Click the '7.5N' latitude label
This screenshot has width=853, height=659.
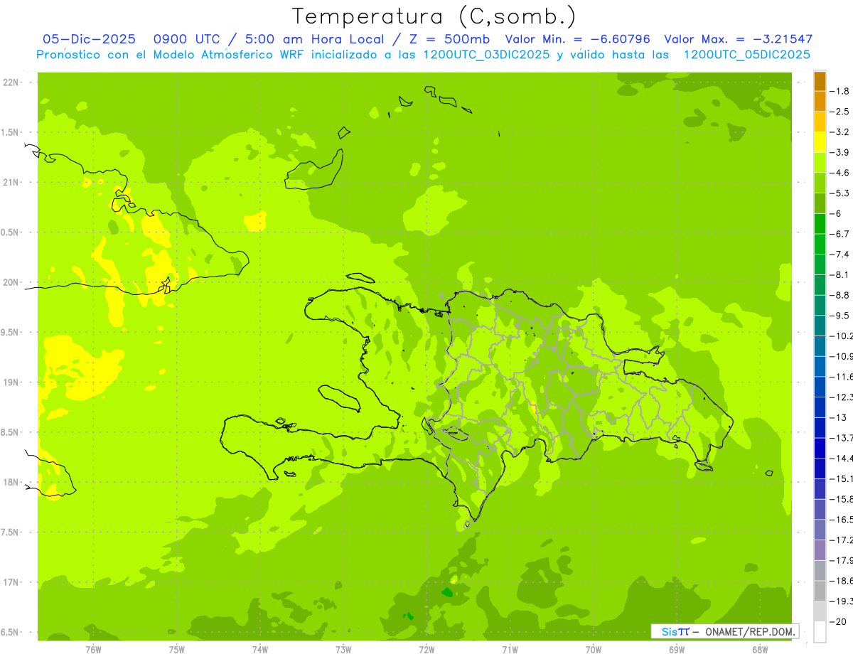click(x=10, y=532)
